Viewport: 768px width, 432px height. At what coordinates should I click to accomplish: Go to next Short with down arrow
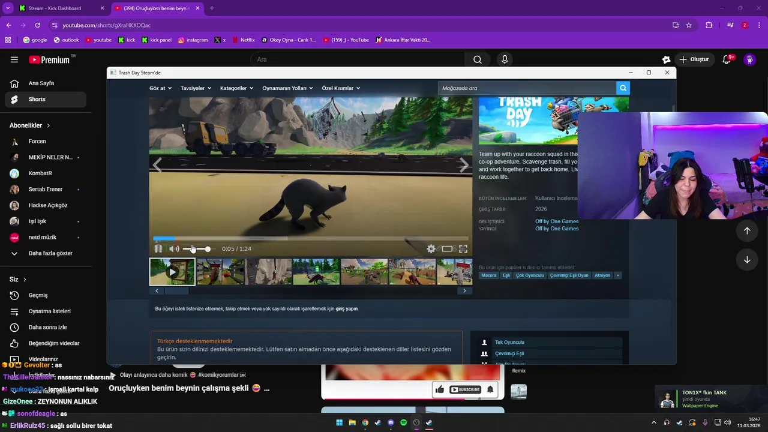point(747,260)
